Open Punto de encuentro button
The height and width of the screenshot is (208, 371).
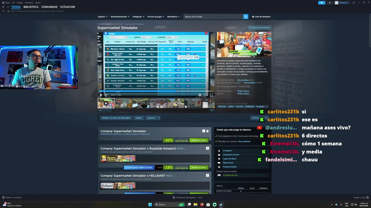click(x=260, y=27)
